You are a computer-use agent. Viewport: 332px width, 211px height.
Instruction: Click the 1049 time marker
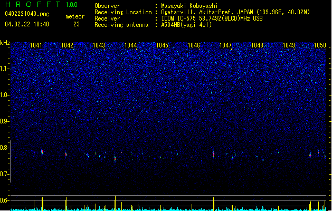click(289, 45)
